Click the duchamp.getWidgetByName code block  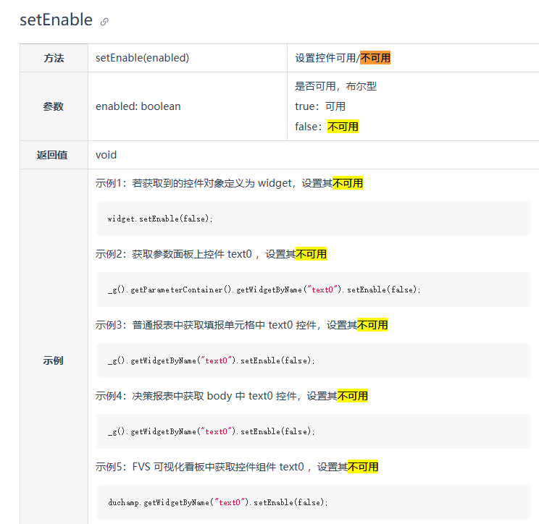point(313,502)
